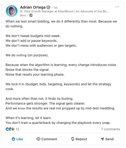The height and width of the screenshot is (148, 126).
Task: Click the 12 reactions count
Action: tap(17, 129)
